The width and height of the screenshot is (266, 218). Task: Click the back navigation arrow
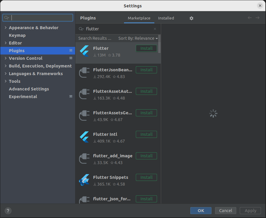pos(250,18)
